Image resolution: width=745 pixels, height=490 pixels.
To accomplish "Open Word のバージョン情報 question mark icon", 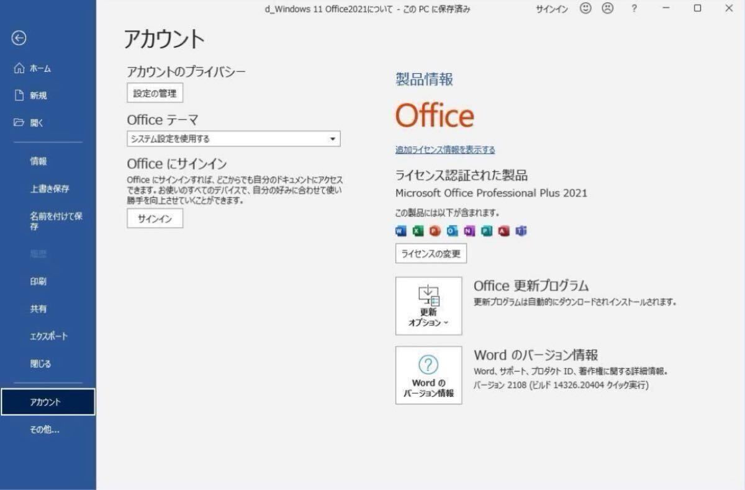I will pyautogui.click(x=428, y=364).
